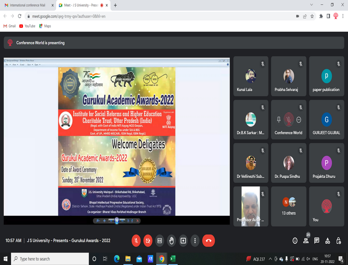Open the Maps bookmark

(45, 26)
